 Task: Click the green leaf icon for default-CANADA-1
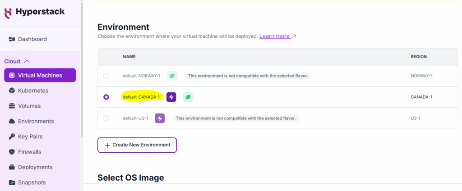tap(188, 97)
